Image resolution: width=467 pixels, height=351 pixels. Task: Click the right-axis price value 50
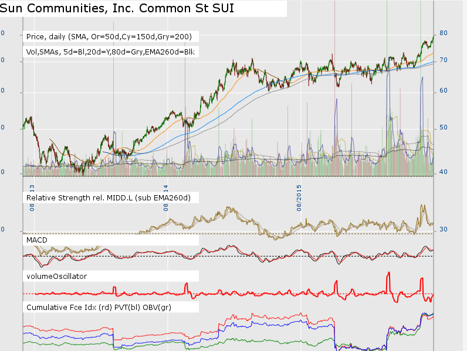[443, 127]
